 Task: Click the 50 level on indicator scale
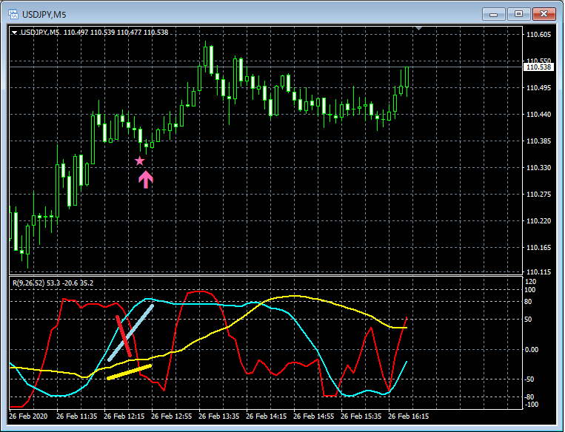(527, 320)
